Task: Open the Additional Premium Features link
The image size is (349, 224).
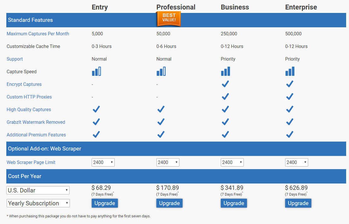Action: pos(36,135)
